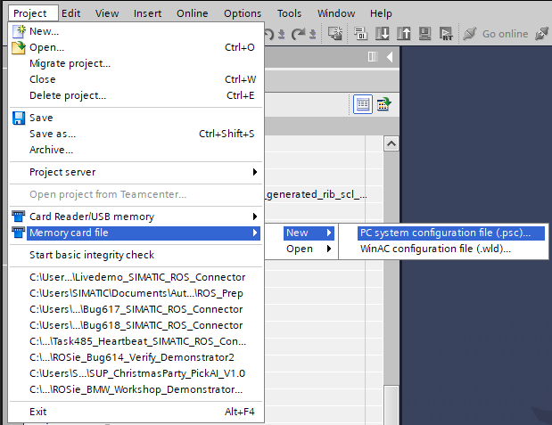The image size is (552, 425).
Task: Click the details view icon in project tree
Action: (x=363, y=103)
